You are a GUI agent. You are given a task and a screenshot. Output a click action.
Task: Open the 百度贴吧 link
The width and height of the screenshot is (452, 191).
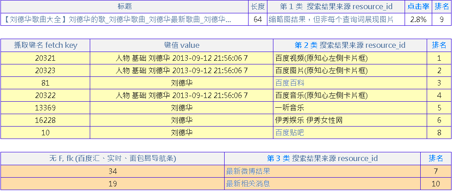point(290,133)
